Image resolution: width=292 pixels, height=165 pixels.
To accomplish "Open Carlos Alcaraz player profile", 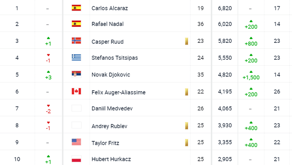I will pos(109,8).
